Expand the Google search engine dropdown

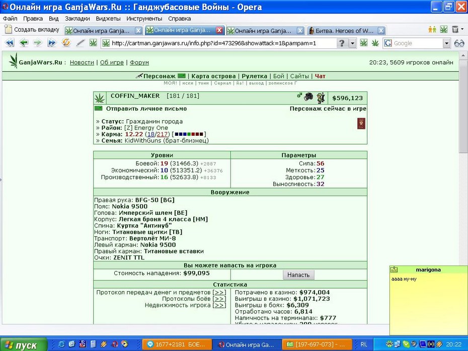click(446, 43)
